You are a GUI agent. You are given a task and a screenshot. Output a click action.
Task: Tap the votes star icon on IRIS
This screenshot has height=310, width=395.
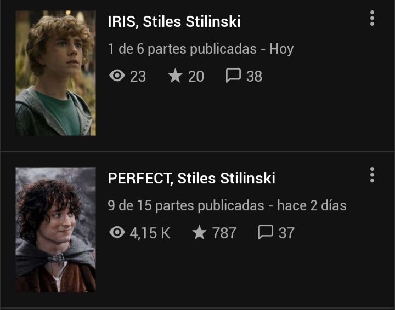(x=175, y=76)
